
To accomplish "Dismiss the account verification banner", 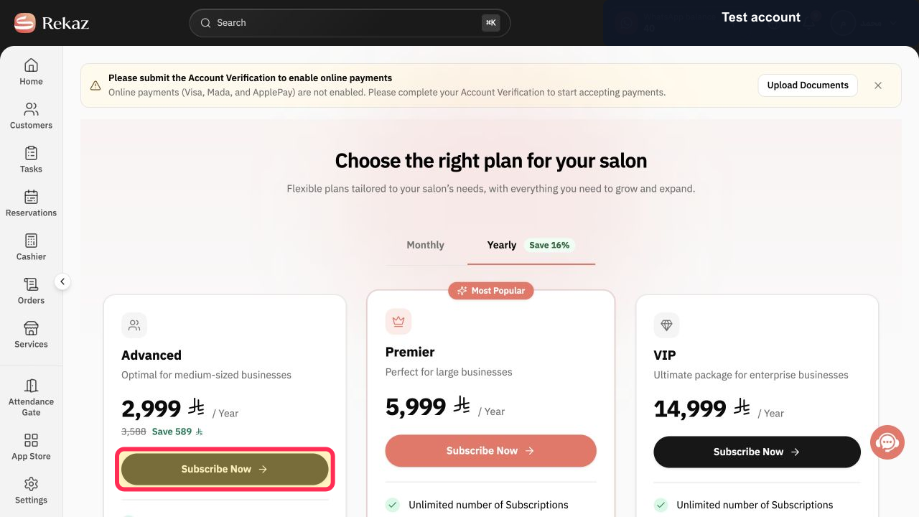I will click(878, 85).
